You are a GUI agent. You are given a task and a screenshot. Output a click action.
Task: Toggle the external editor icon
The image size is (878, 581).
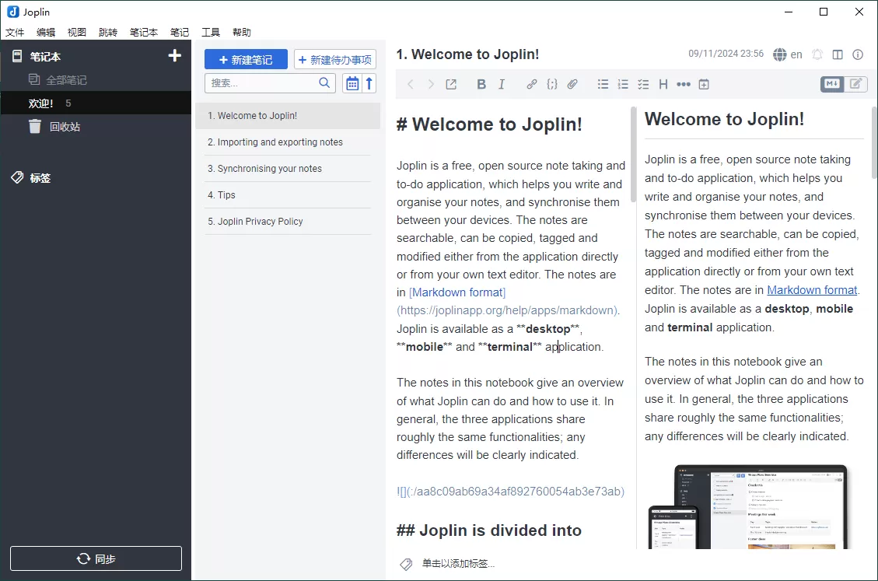point(451,83)
